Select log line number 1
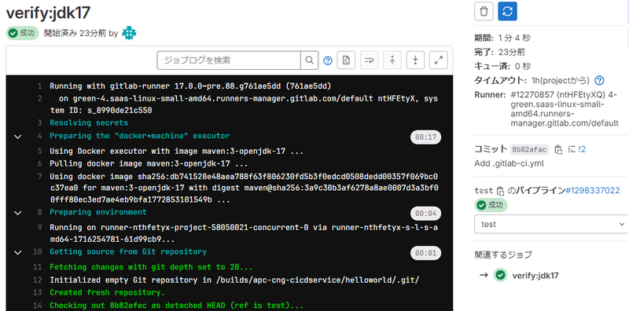629x311 pixels. click(x=39, y=86)
